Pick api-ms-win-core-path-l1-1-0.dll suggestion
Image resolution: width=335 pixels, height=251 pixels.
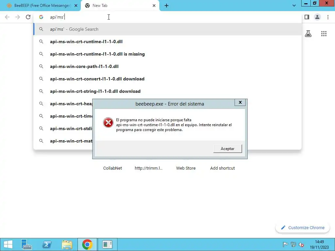(167, 66)
